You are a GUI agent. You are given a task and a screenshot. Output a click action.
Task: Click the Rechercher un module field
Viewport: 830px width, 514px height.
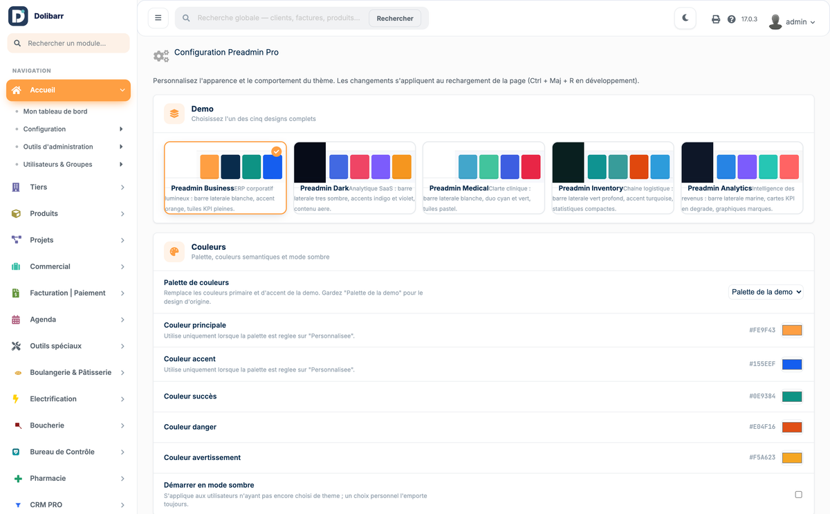(x=68, y=43)
